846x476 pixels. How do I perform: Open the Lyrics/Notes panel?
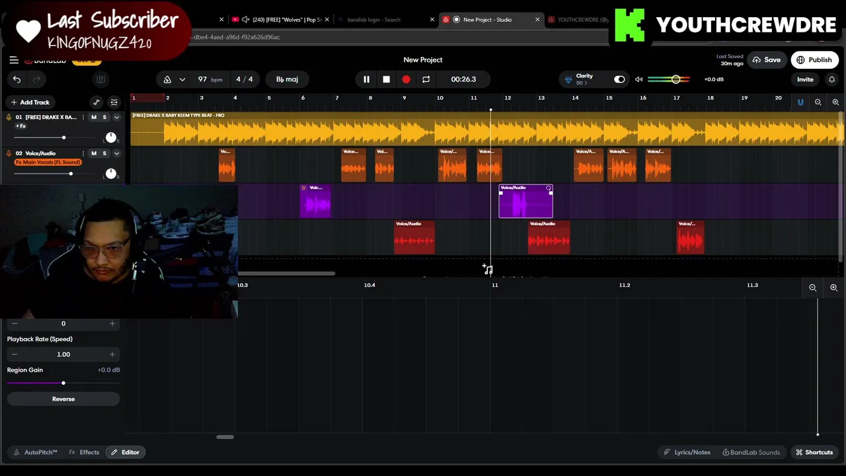[x=687, y=452]
